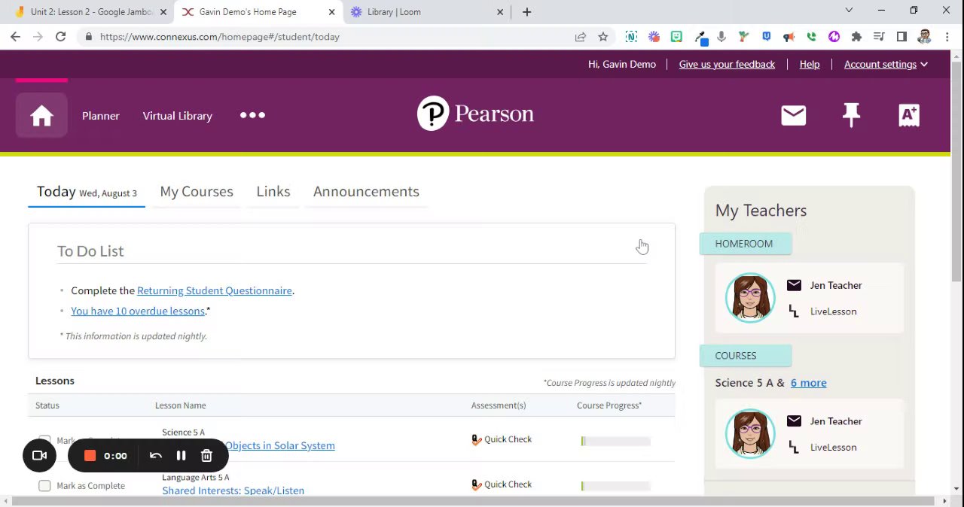The height and width of the screenshot is (507, 964).
Task: Open the Extensions puzzle piece menu
Action: click(x=856, y=36)
